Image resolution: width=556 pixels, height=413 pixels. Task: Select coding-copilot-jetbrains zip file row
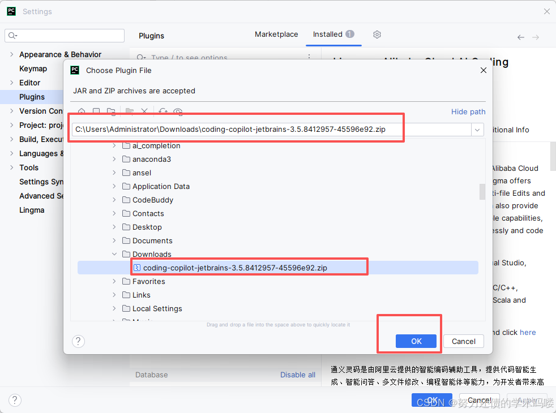[277, 268]
